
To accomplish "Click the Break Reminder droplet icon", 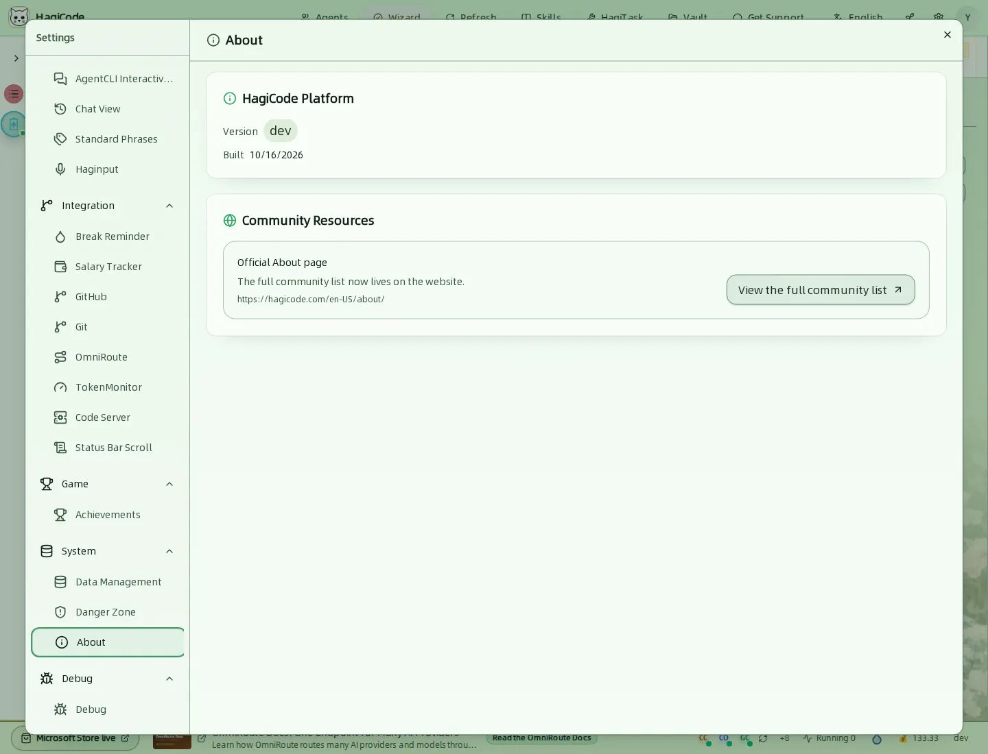I will 60,236.
